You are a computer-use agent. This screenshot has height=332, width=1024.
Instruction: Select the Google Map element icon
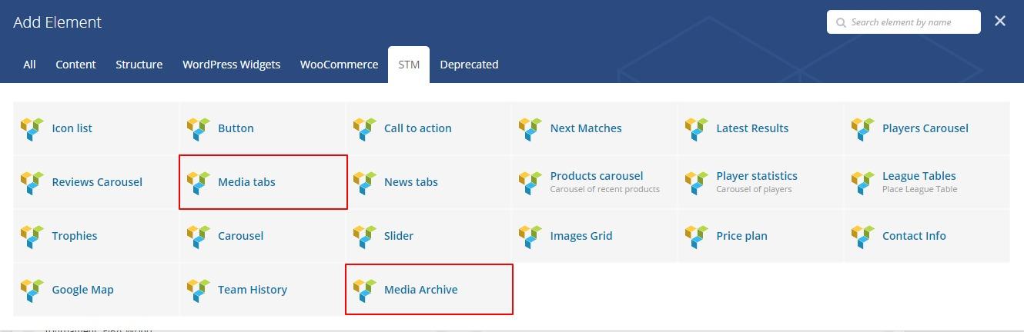(32, 290)
